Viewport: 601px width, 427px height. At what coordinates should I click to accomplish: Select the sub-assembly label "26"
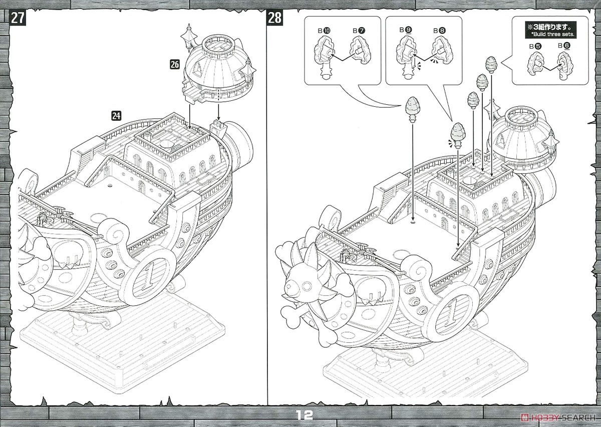coord(175,64)
